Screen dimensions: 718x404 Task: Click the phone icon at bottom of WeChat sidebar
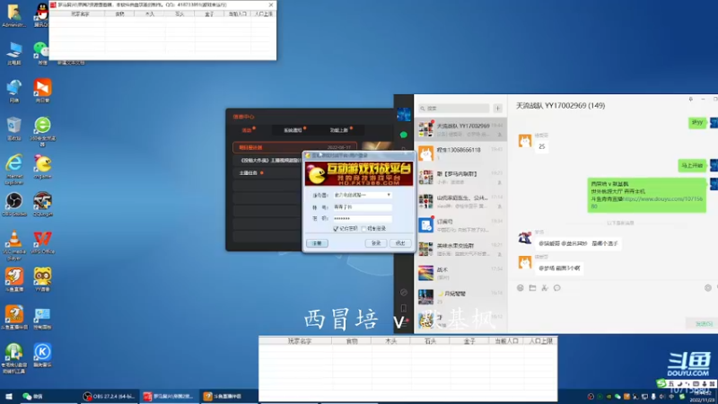403,308
